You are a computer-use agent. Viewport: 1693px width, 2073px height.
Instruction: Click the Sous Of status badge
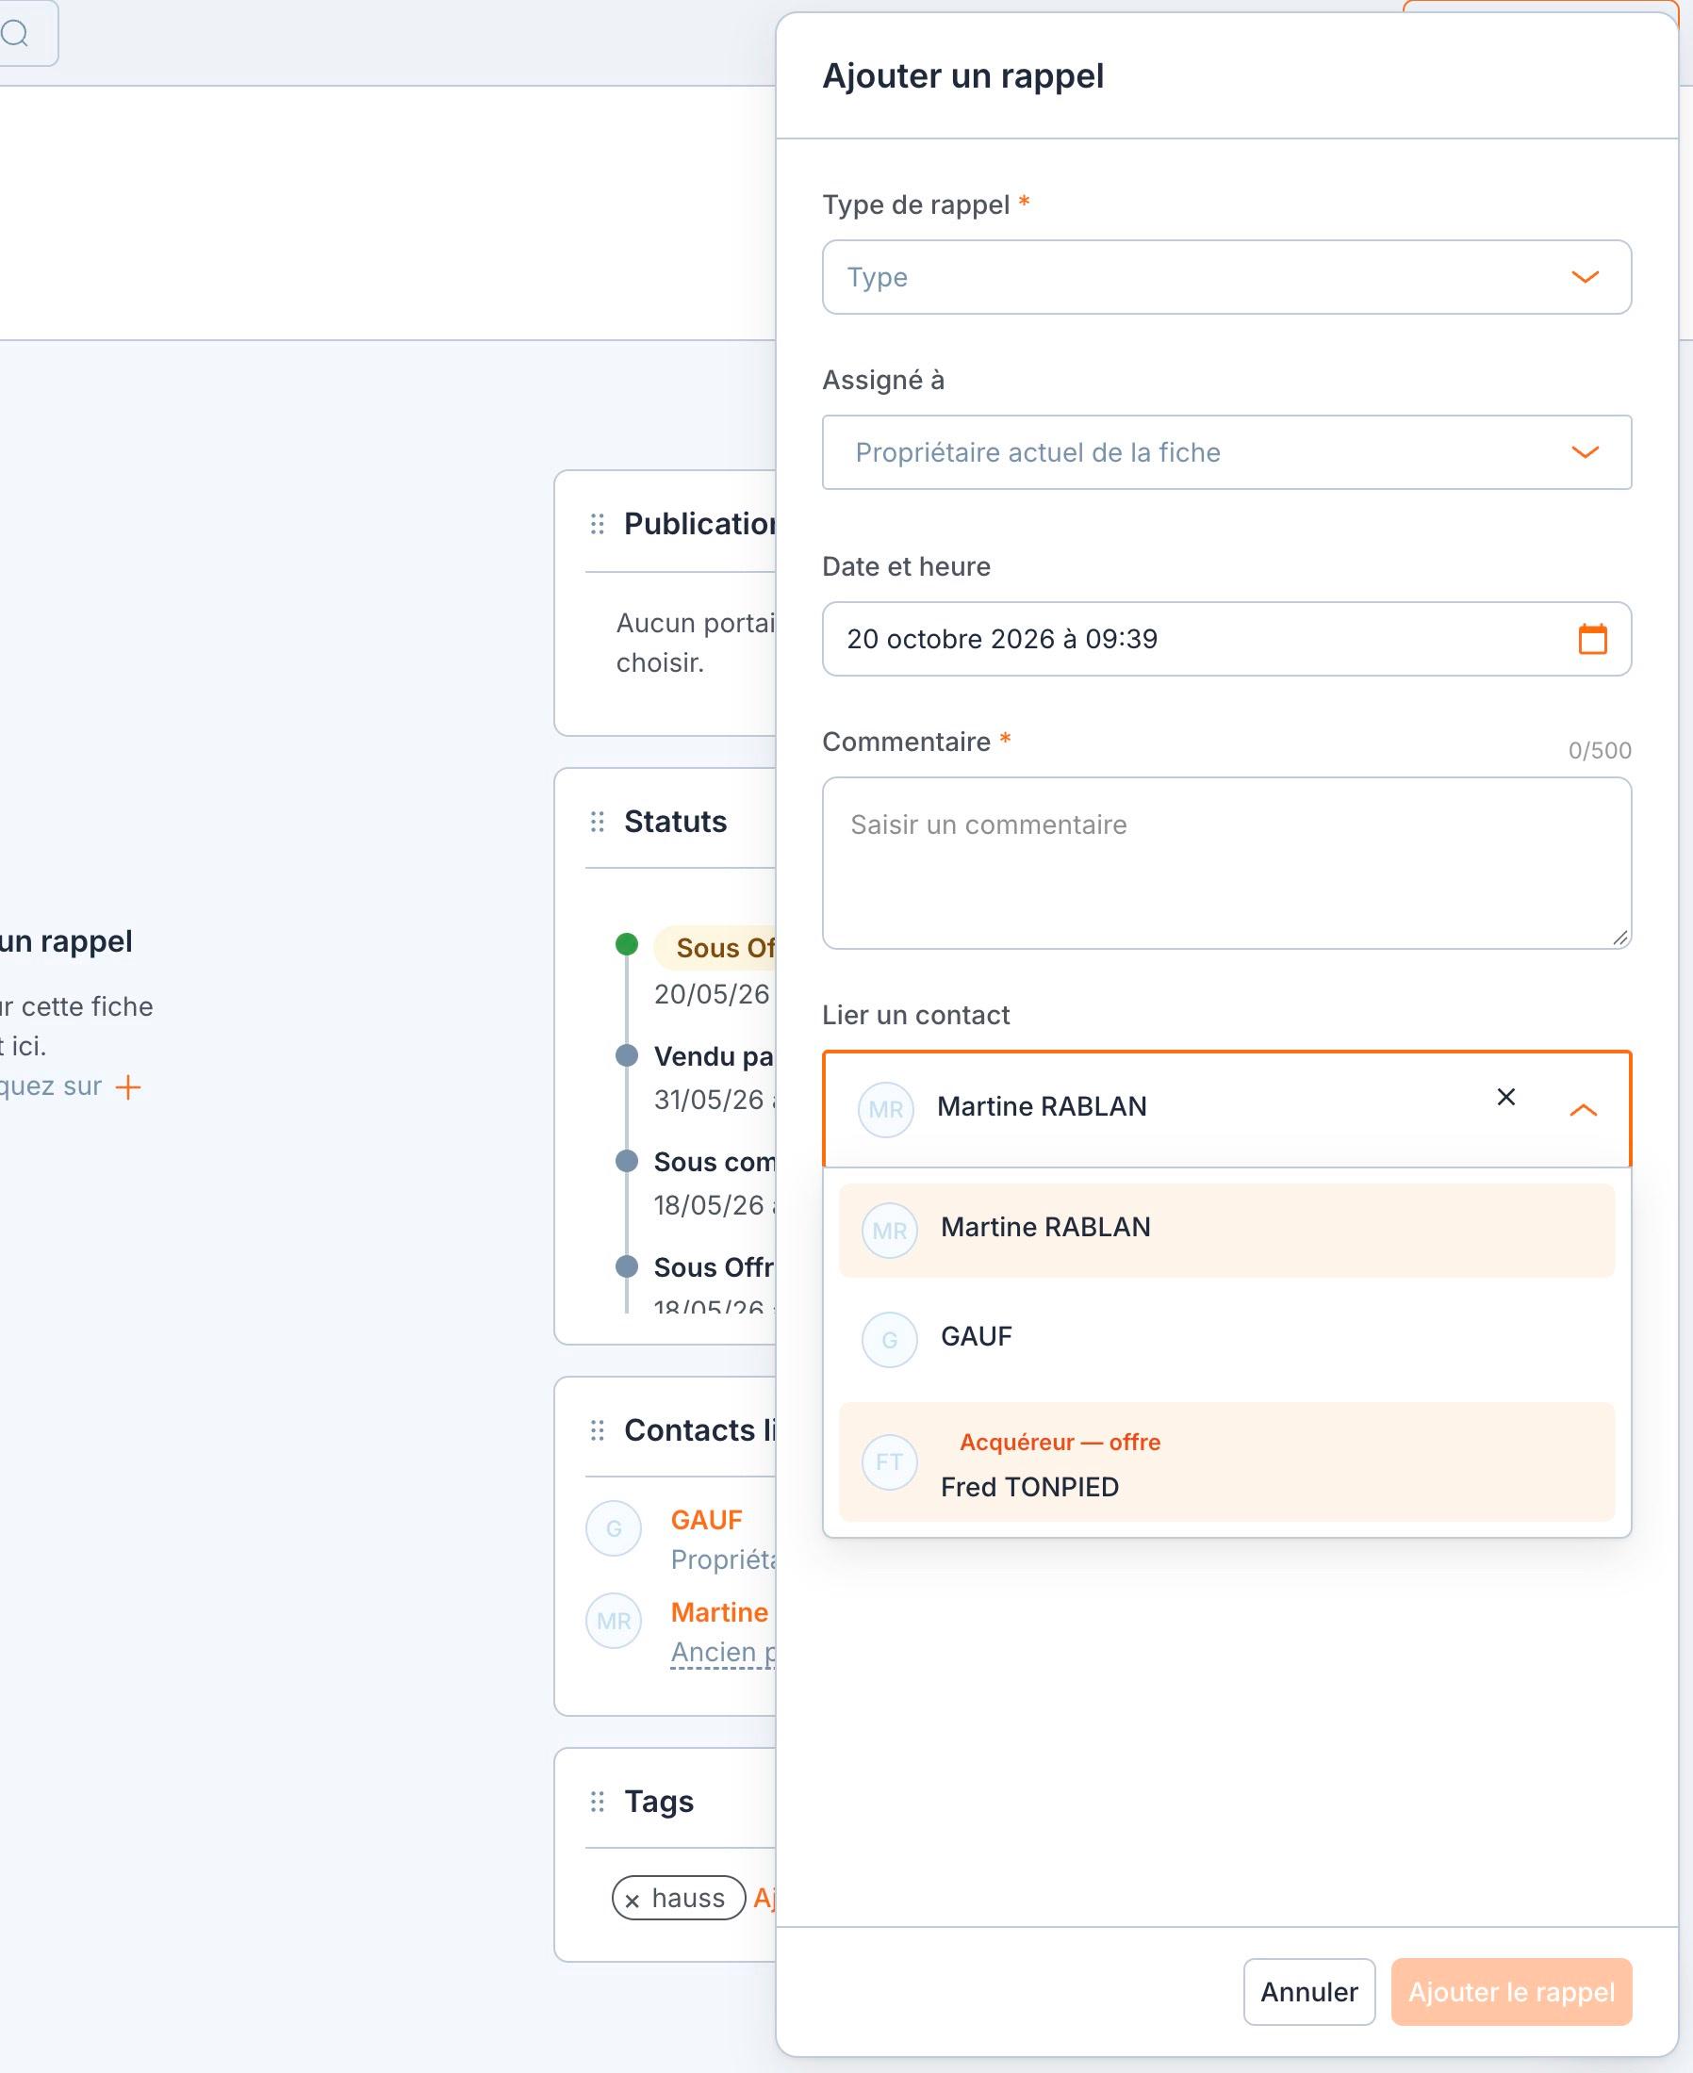point(715,947)
